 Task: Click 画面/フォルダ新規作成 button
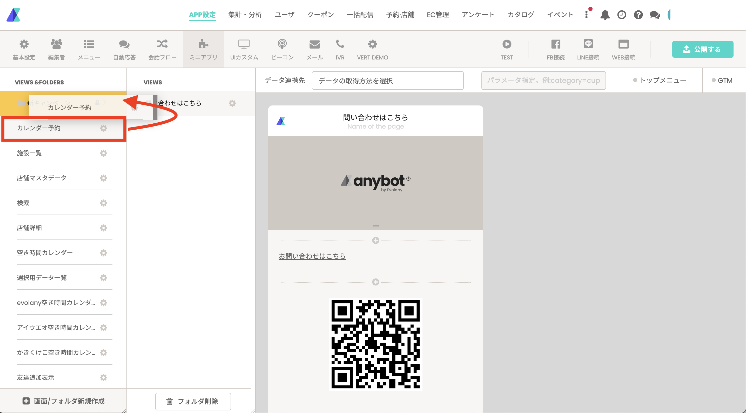click(63, 401)
